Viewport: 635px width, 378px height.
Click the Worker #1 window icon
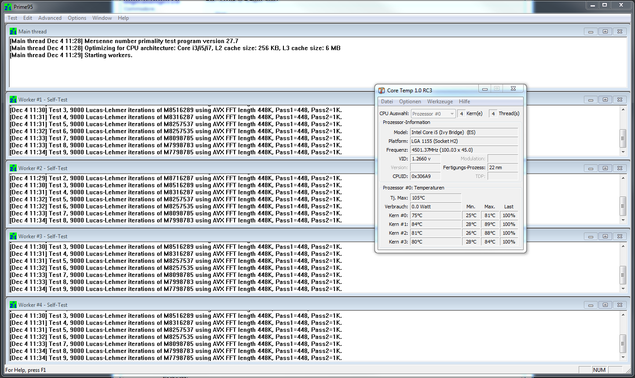click(13, 99)
